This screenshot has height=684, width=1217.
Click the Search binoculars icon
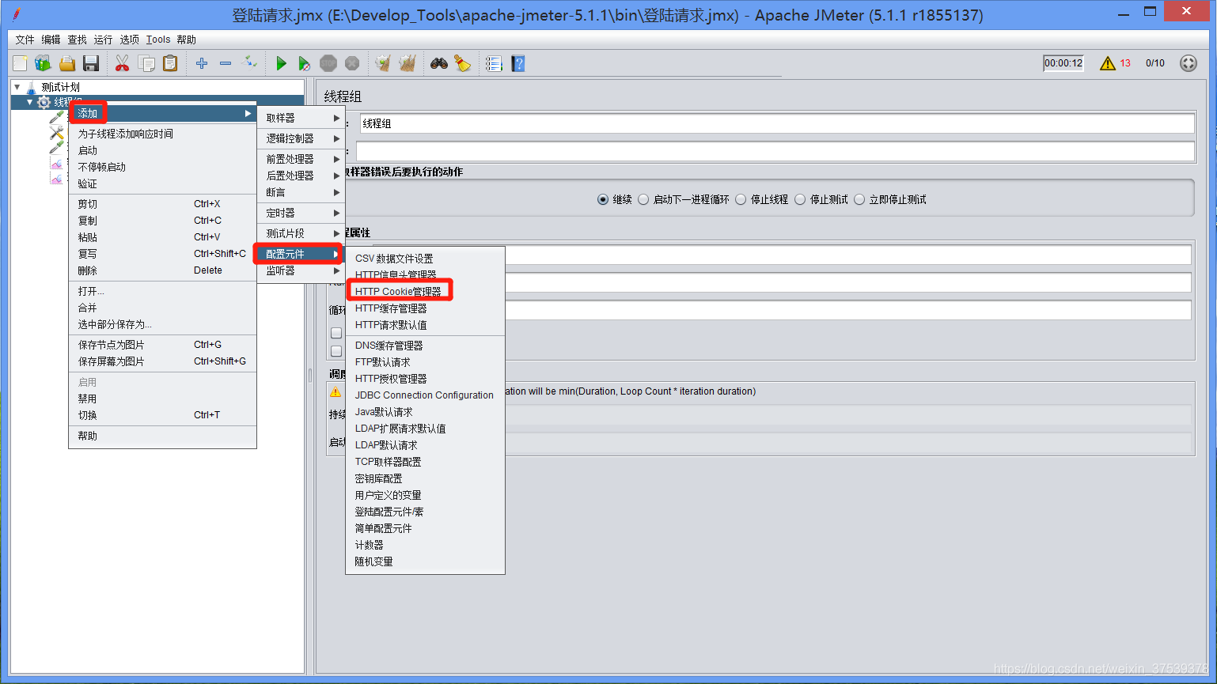click(x=439, y=63)
